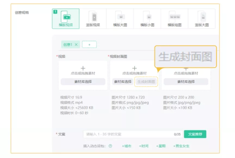Click the 视频时长 0~60 秒 text
This screenshot has width=235, height=158.
[x=74, y=113]
